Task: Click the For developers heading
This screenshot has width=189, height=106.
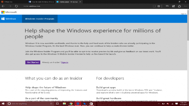Action: [x=110, y=78]
